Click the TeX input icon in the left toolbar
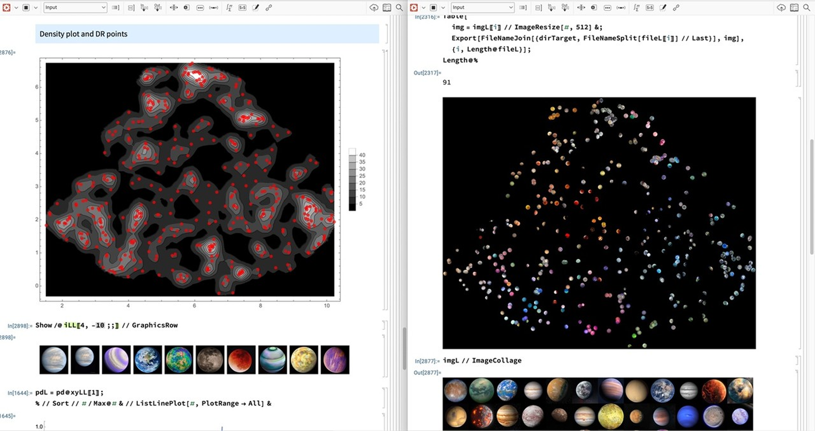The height and width of the screenshot is (431, 815). (x=242, y=7)
